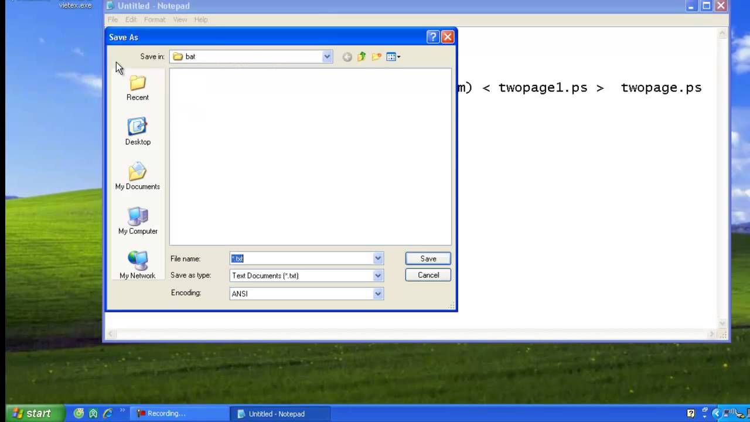Open My Documents in the places bar
Image resolution: width=750 pixels, height=422 pixels.
(138, 177)
